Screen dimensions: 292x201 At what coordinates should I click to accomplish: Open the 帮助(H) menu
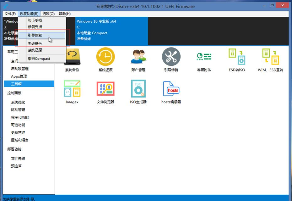click(65, 14)
